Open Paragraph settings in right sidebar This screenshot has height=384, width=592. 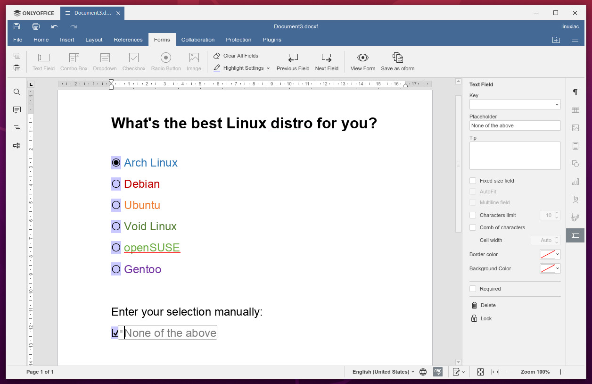pyautogui.click(x=575, y=92)
